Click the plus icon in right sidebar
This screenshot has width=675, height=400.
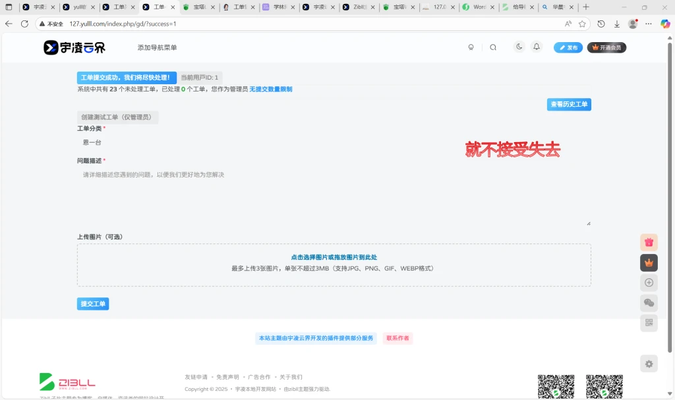[x=649, y=282]
